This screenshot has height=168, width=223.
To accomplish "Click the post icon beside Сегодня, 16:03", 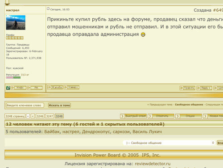I will click(x=48, y=9).
